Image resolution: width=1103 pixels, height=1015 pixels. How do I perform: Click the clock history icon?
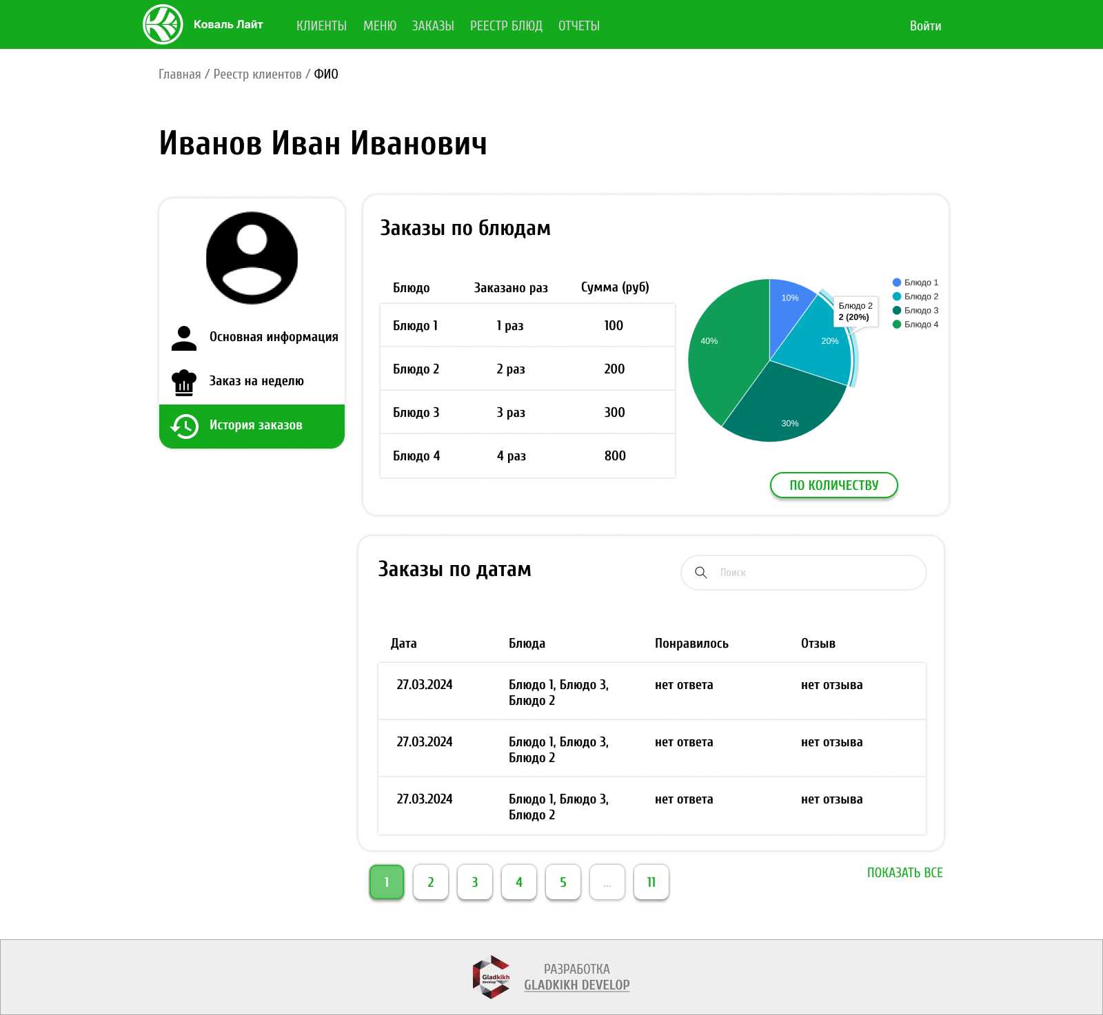184,426
